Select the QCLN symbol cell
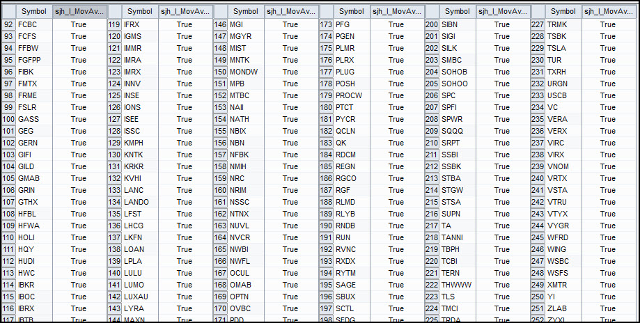The image size is (640, 323). (352, 131)
